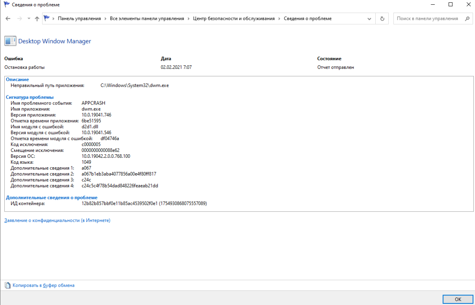Expand chevron after Центр безопасности и обслуживания
Image resolution: width=475 pixels, height=305 pixels.
tap(279, 19)
